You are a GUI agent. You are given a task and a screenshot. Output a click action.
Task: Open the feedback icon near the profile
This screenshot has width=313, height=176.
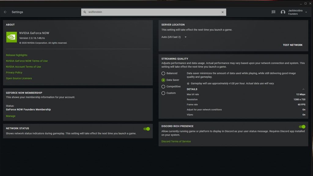273,12
